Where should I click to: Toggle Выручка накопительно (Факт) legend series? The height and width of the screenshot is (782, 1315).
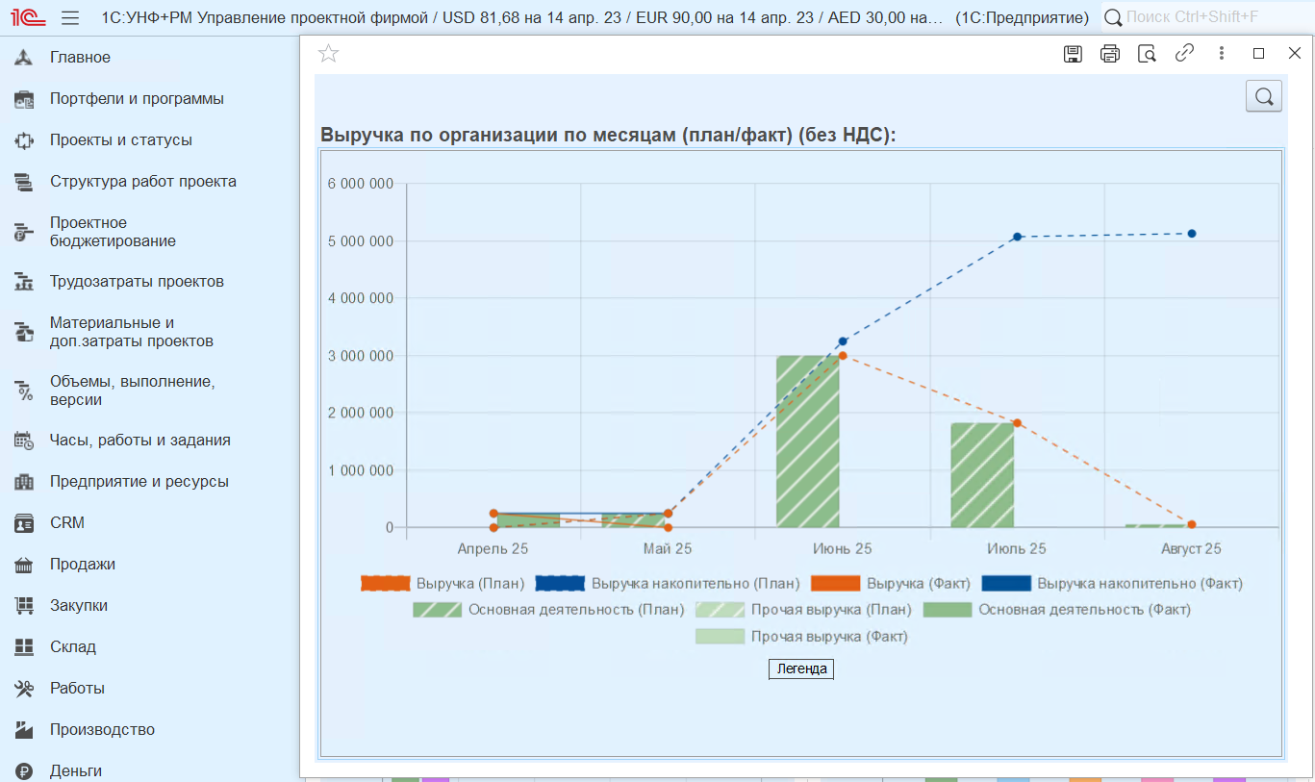click(1112, 583)
